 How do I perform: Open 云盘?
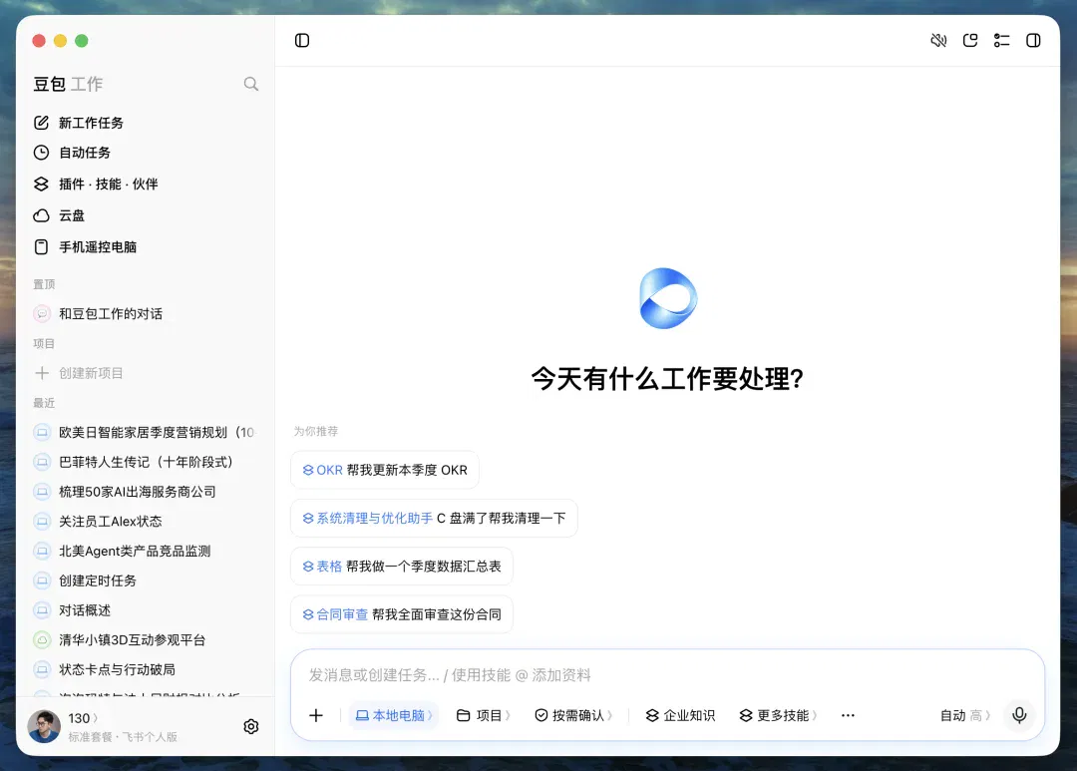click(145, 215)
